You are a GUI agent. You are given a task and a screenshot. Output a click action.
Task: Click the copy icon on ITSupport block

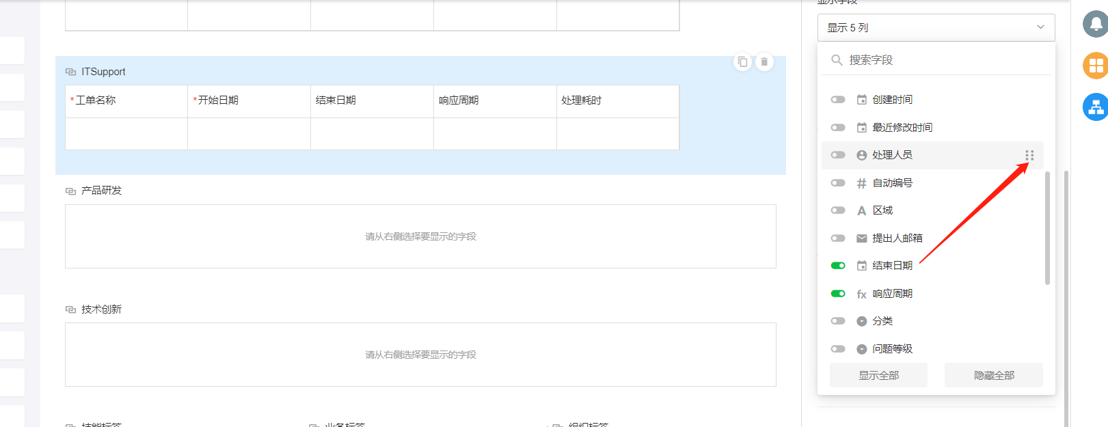tap(742, 62)
